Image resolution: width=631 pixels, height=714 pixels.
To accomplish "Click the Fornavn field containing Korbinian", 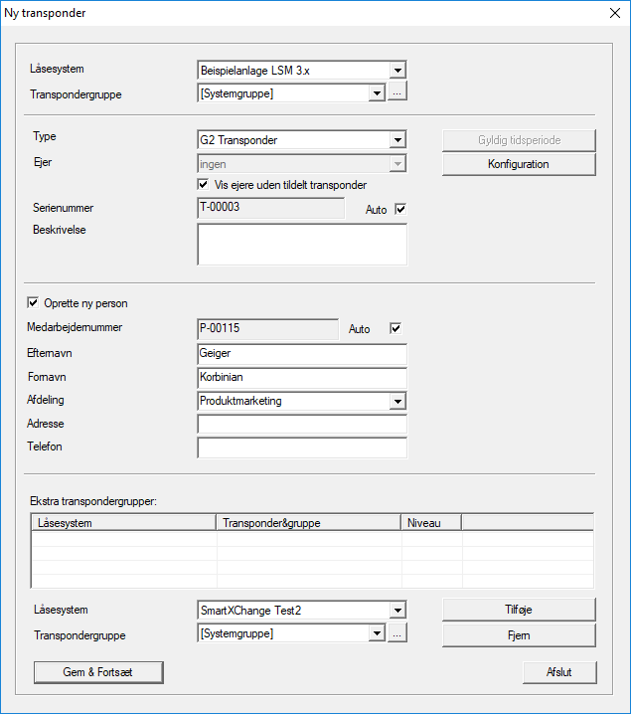I will pyautogui.click(x=302, y=378).
